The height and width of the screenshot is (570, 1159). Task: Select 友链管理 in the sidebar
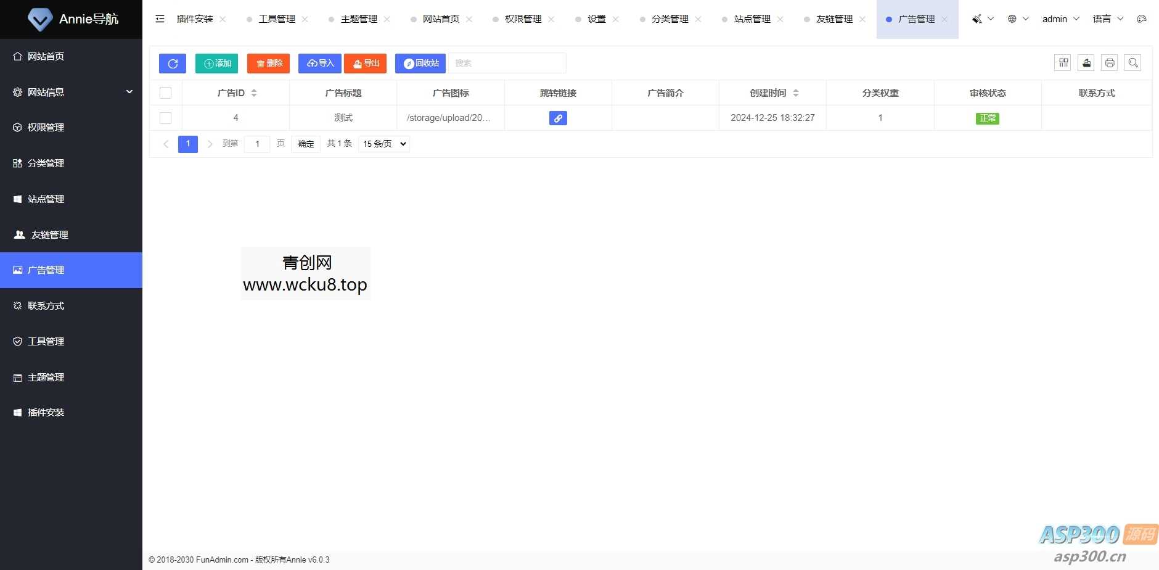click(x=50, y=234)
